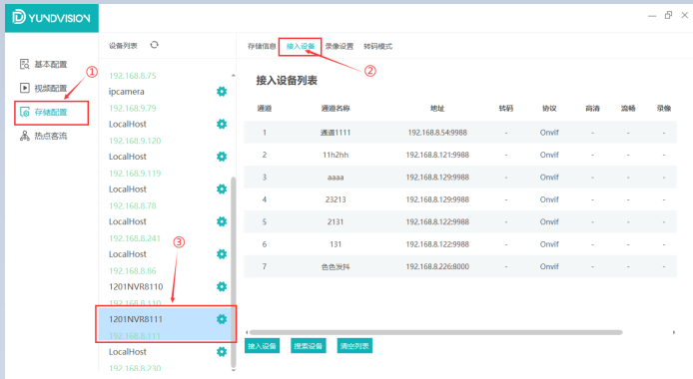Click the 通道名称 column header

point(336,108)
